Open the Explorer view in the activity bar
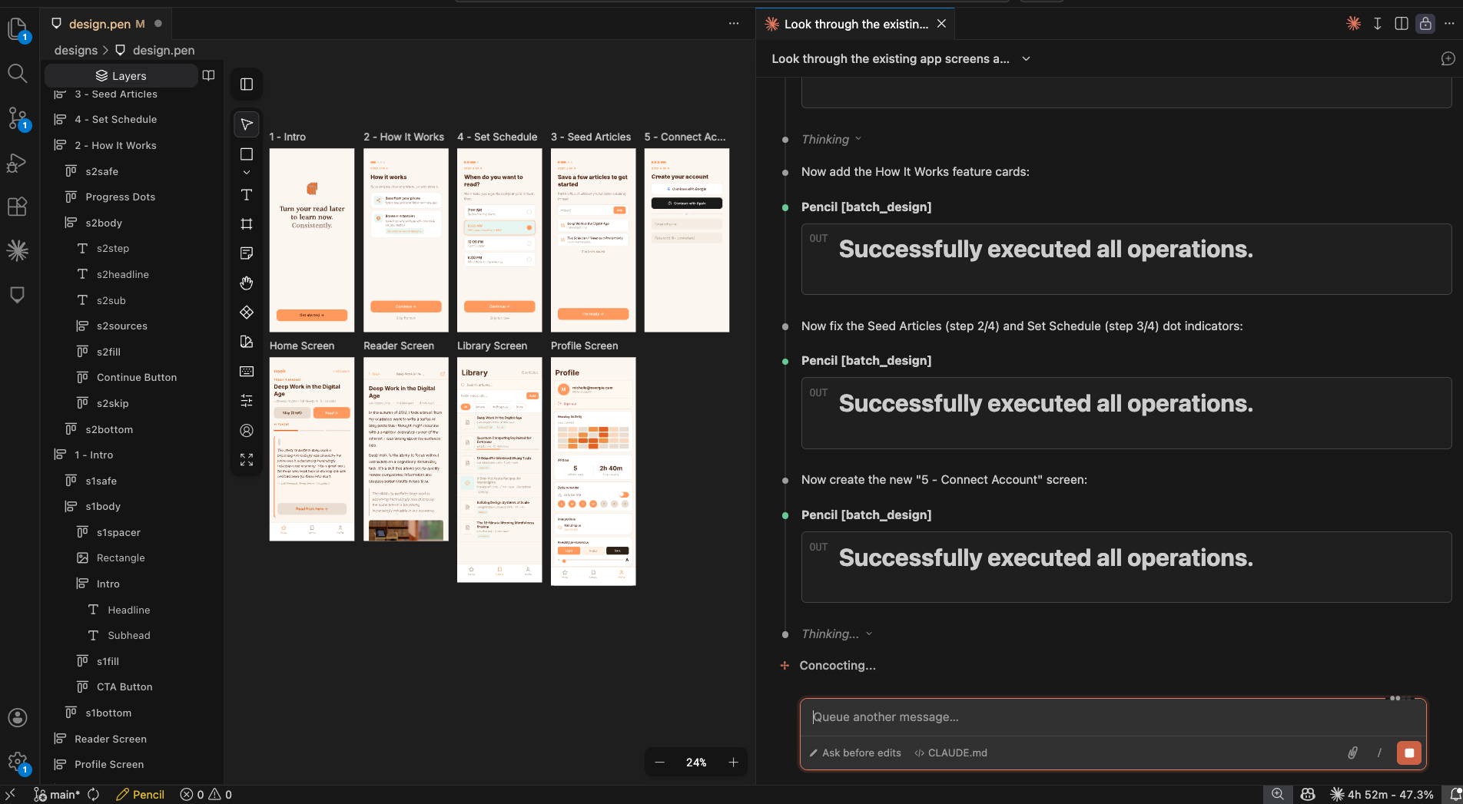The image size is (1463, 804). 17,29
